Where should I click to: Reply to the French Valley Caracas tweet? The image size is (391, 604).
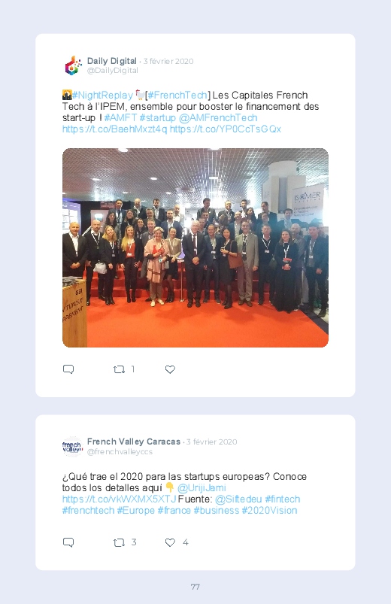click(x=68, y=542)
